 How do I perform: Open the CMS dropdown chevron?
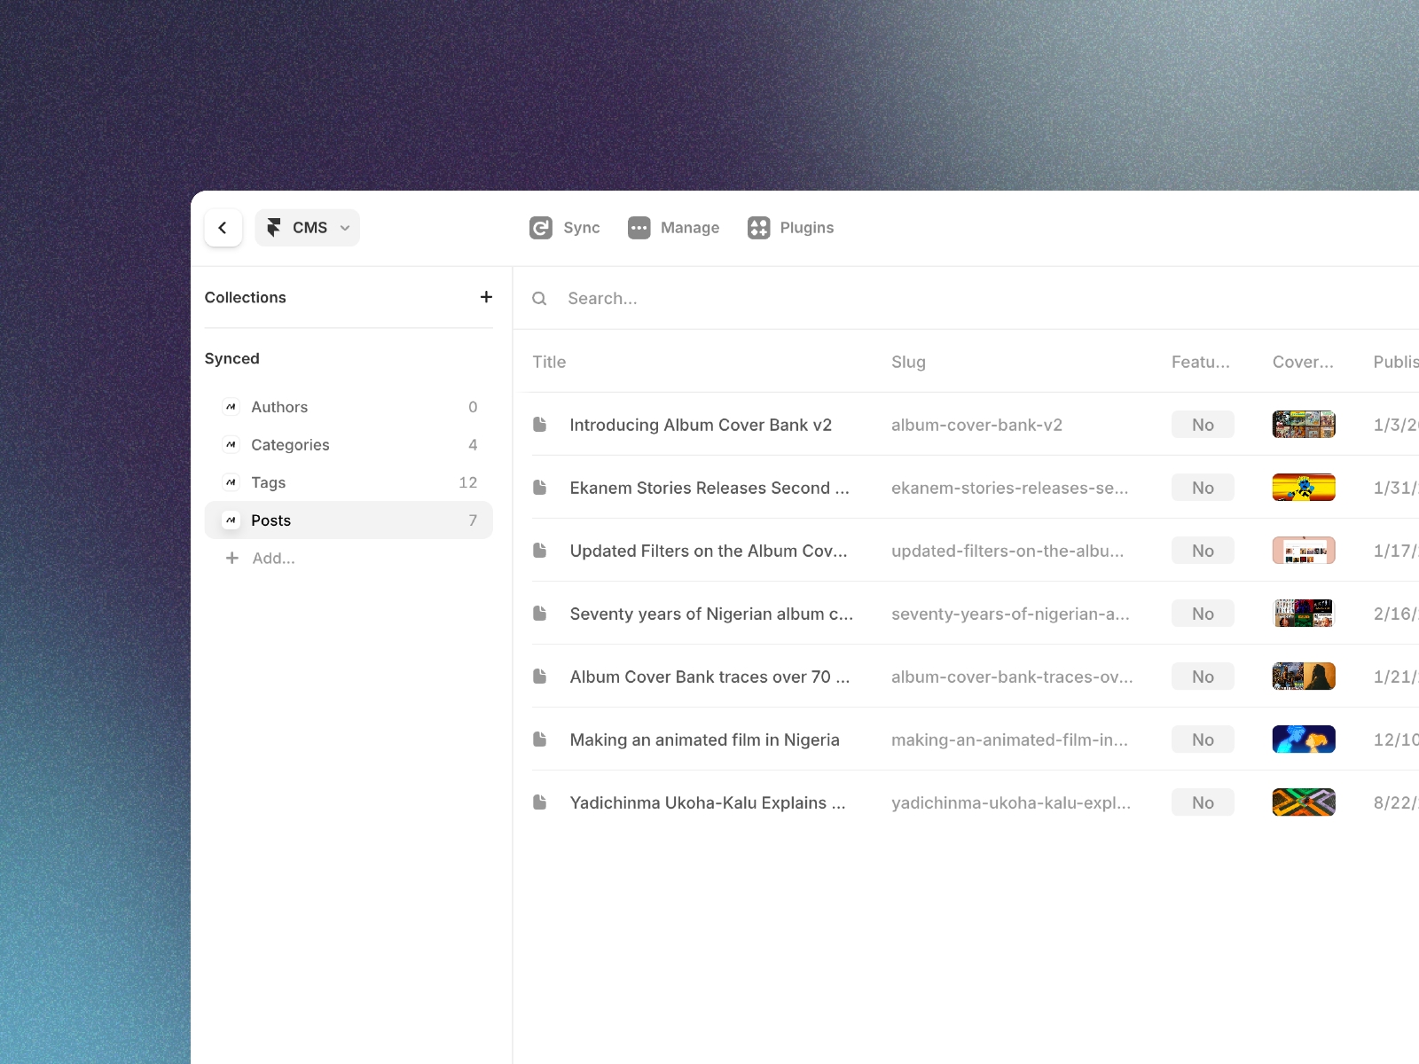pyautogui.click(x=345, y=227)
